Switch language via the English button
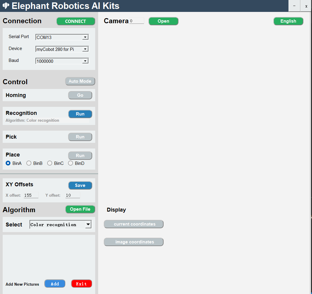Screen dimensions: 312x294 pyautogui.click(x=288, y=21)
